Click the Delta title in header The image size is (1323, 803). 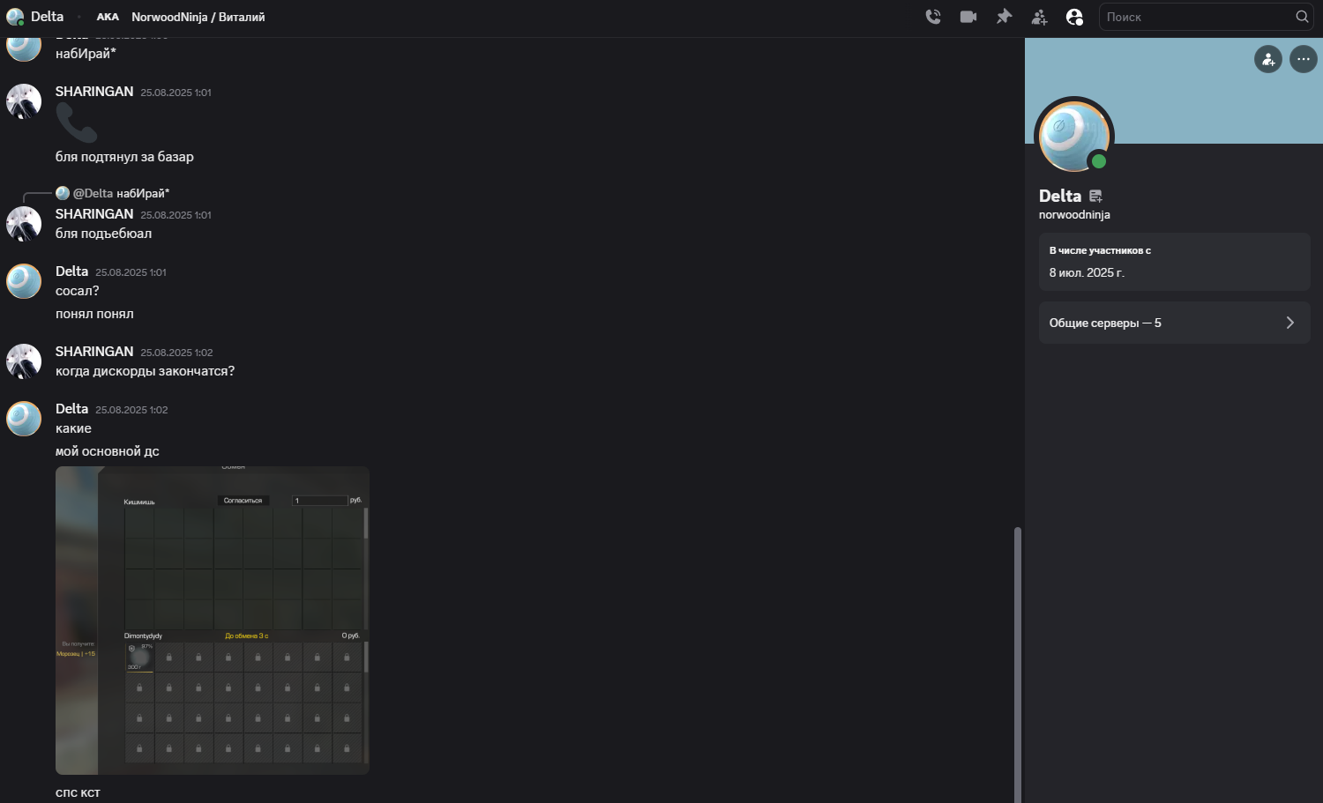pyautogui.click(x=47, y=17)
